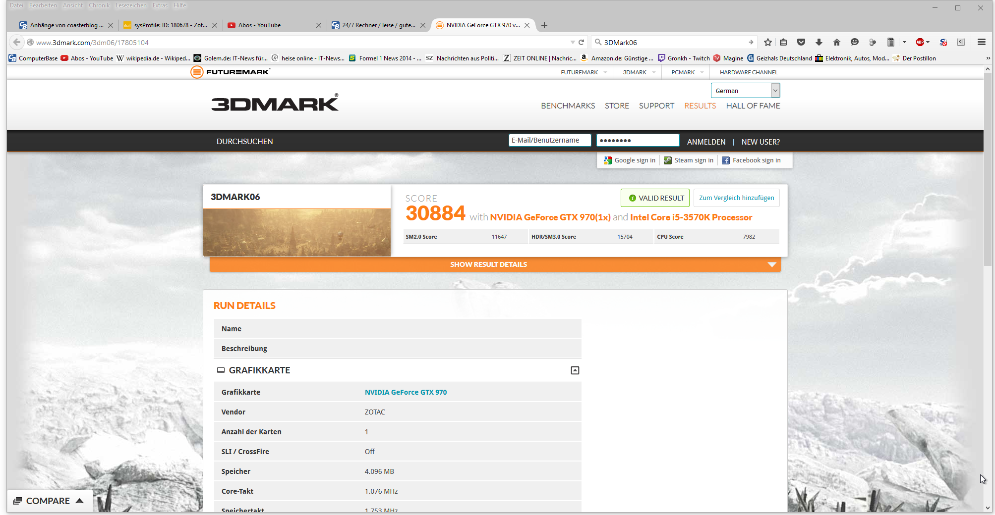995x515 pixels.
Task: Expand SHOW RESULT DETAILS bar
Action: tap(495, 264)
